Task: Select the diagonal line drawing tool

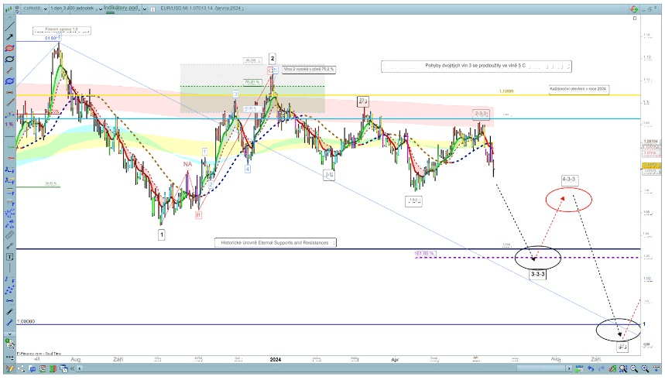Action: [10, 26]
